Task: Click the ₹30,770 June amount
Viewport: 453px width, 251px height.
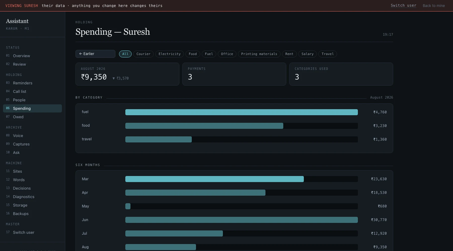Action: coord(379,220)
